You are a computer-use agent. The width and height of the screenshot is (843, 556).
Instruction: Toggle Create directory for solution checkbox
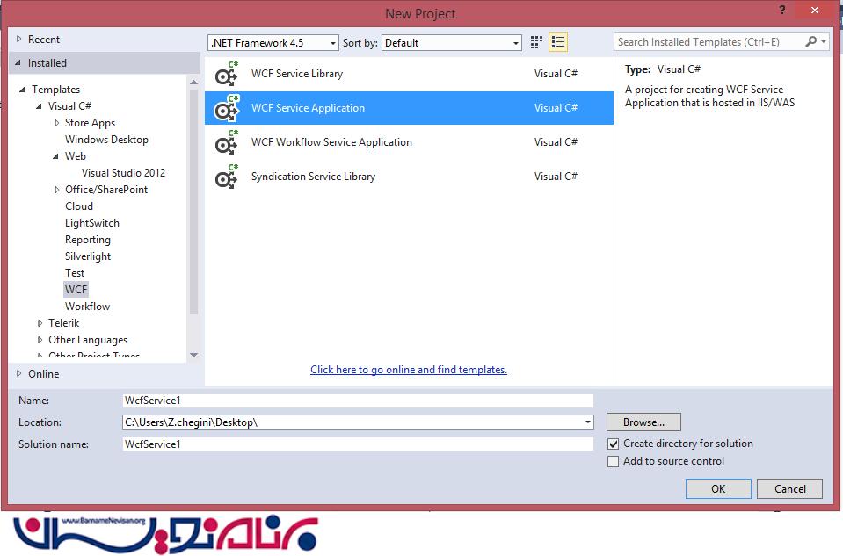pyautogui.click(x=613, y=444)
